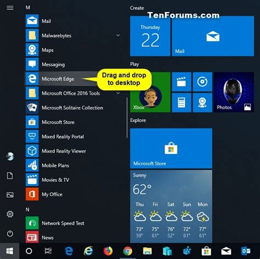This screenshot has width=260, height=259.
Task: Launch Mixed Reality Portal
Action: 73,136
